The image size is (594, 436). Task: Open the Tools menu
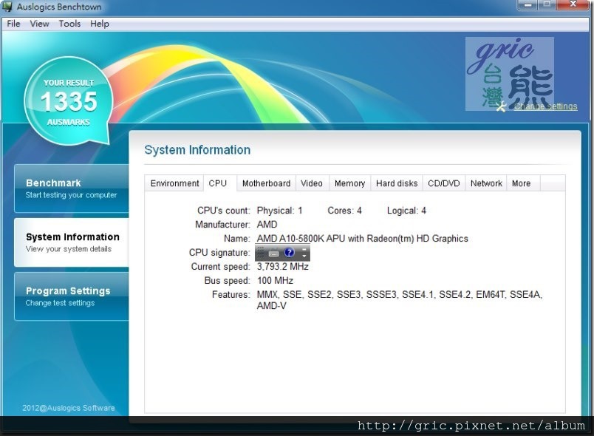(x=69, y=24)
